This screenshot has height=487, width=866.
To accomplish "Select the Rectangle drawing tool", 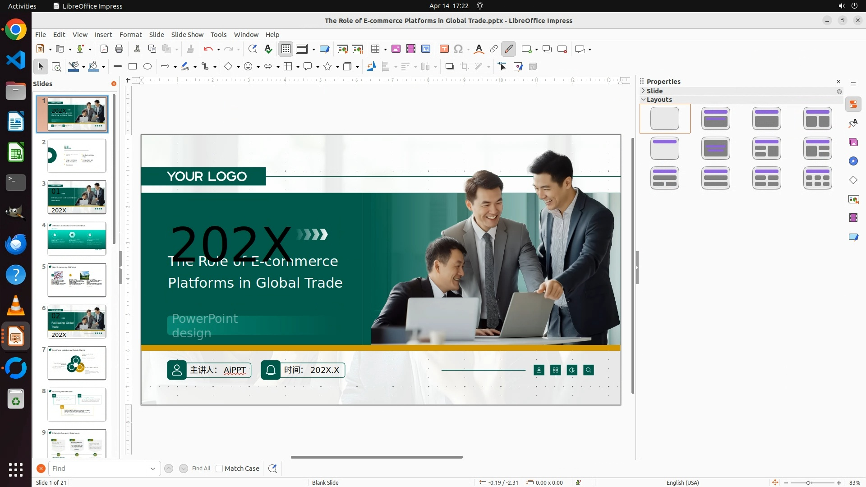I will point(133,67).
